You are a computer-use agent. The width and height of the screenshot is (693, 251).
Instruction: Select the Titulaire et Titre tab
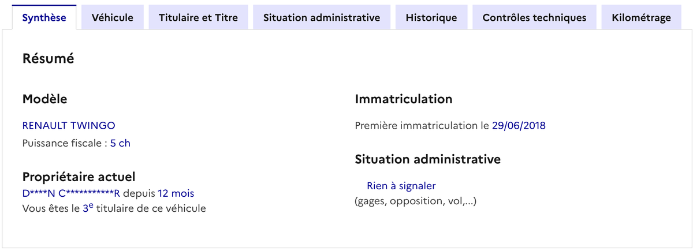pos(198,17)
